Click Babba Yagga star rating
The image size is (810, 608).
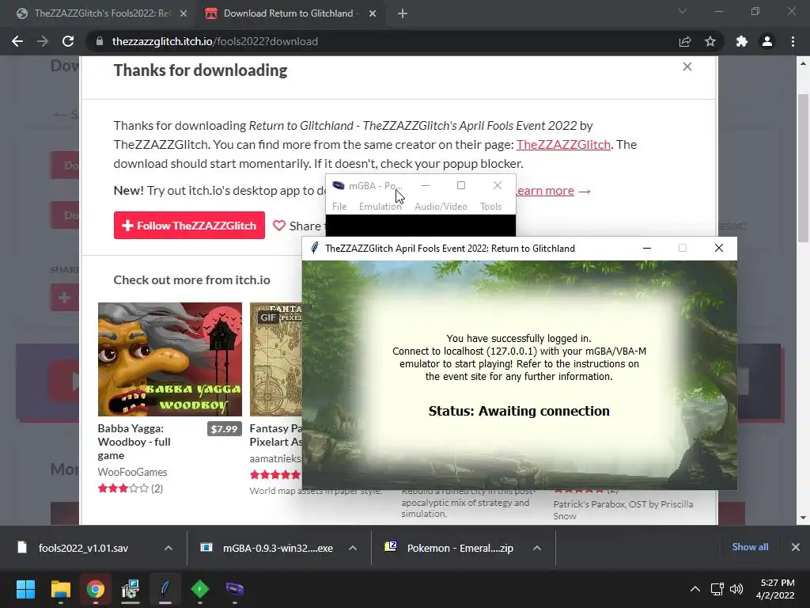pyautogui.click(x=123, y=488)
